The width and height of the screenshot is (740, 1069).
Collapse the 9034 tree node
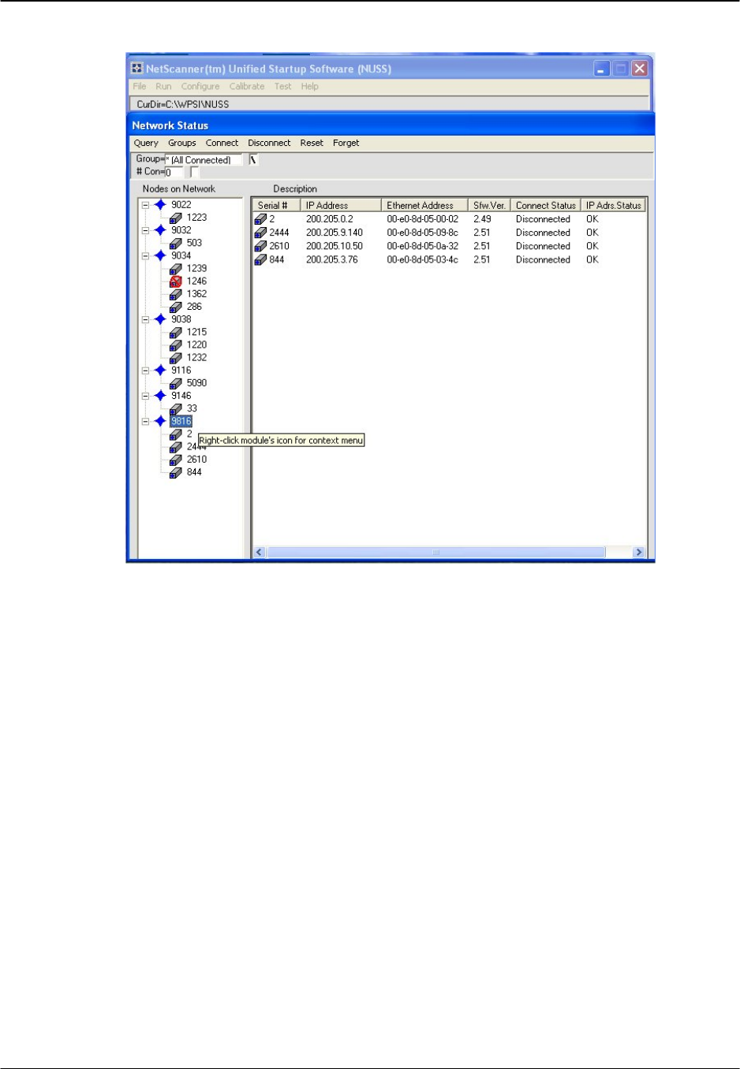click(x=145, y=256)
